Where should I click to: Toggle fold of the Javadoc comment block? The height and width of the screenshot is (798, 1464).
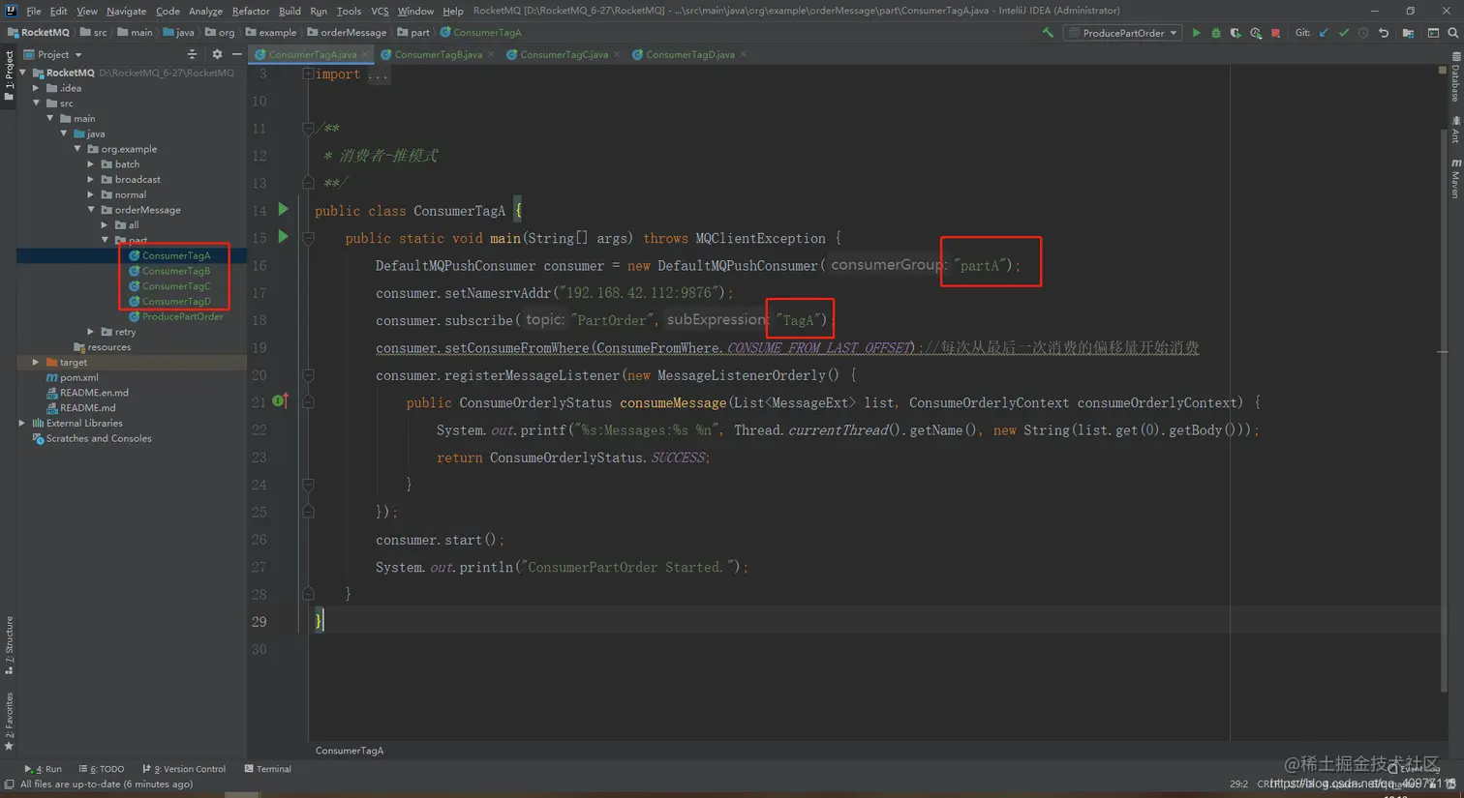308,128
